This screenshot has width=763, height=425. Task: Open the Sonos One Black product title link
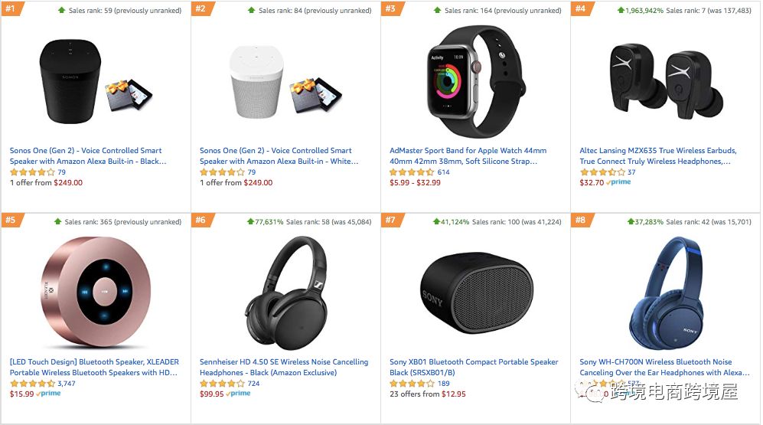point(87,156)
